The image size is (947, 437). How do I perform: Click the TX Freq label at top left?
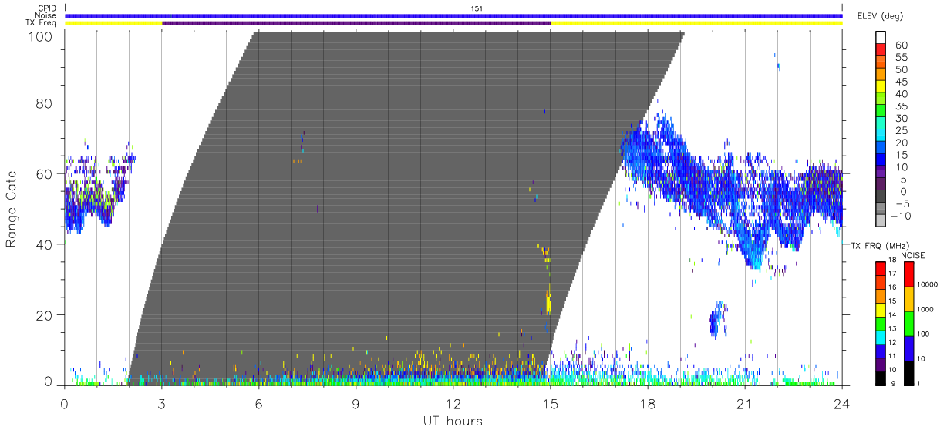pyautogui.click(x=42, y=22)
